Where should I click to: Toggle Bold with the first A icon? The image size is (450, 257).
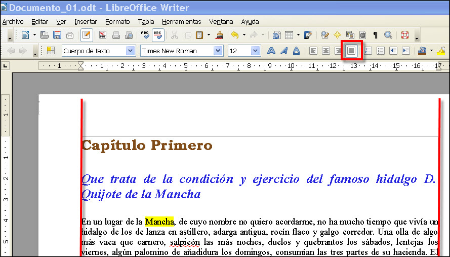pos(271,51)
